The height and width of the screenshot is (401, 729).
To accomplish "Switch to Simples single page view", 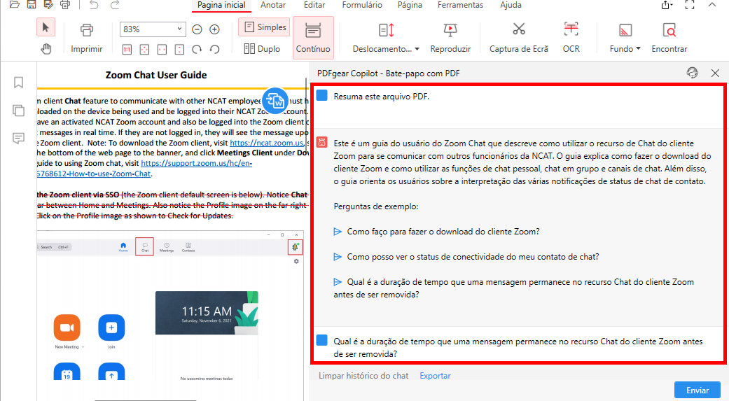I will pos(264,27).
